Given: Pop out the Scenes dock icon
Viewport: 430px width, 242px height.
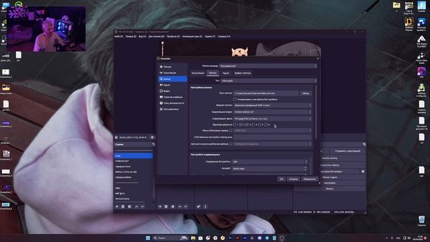Looking at the screenshot, I should [x=153, y=145].
